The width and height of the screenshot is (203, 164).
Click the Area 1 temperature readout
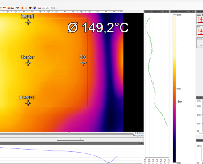pos(200,19)
